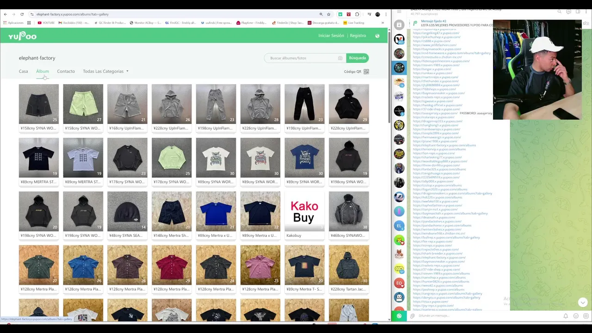Toggle Telegram right sidebar panel icon
The width and height of the screenshot is (592, 333).
click(x=577, y=12)
